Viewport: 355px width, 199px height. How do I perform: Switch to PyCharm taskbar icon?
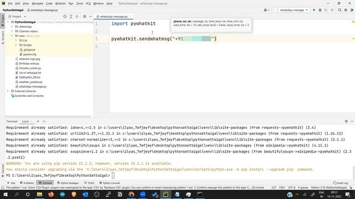165,194
